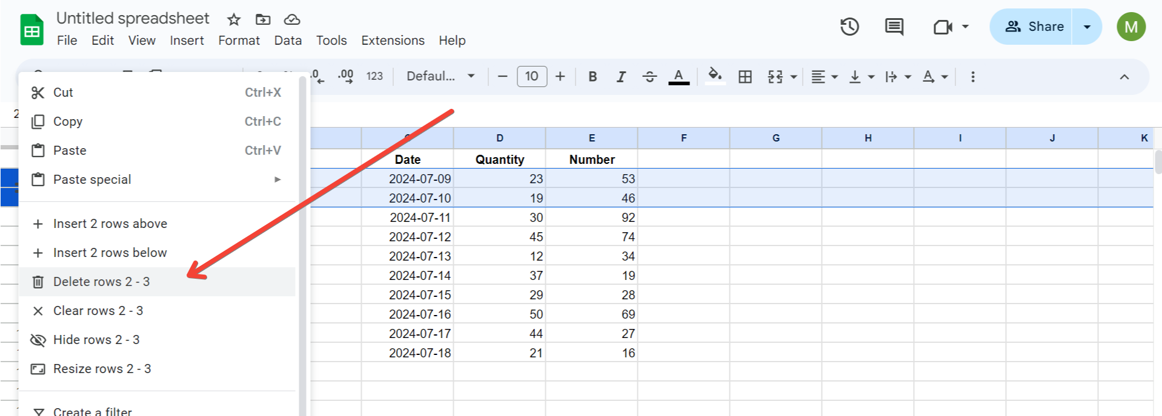
Task: Expand the Paste special submenu
Action: pyautogui.click(x=157, y=180)
